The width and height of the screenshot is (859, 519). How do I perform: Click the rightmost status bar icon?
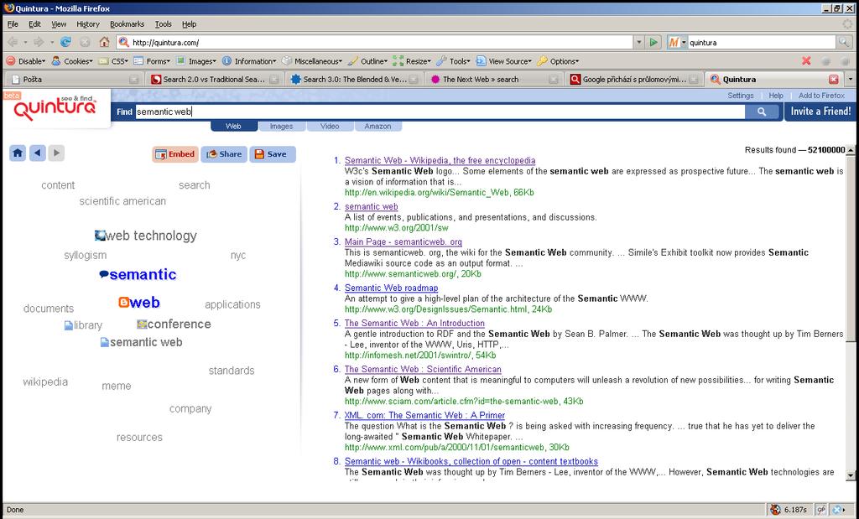tap(839, 510)
